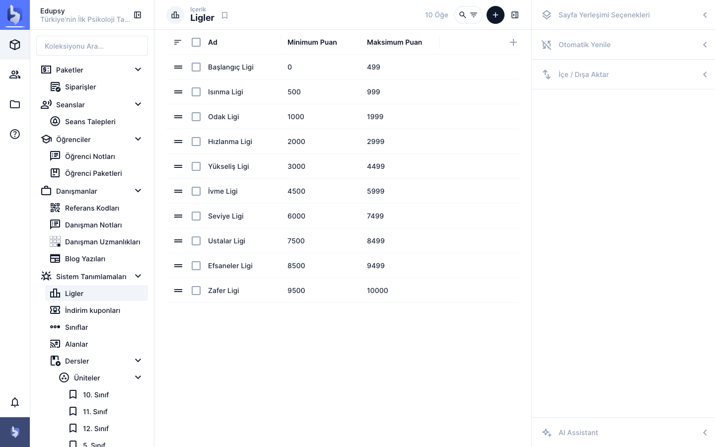Viewport: 715px width, 447px height.
Task: Check the Isınma Ligi row checkbox
Action: coord(196,92)
